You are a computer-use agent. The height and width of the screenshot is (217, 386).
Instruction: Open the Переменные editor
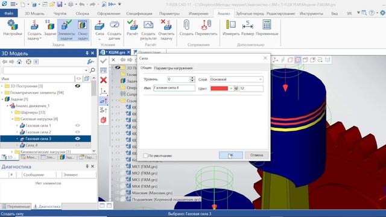point(267,28)
